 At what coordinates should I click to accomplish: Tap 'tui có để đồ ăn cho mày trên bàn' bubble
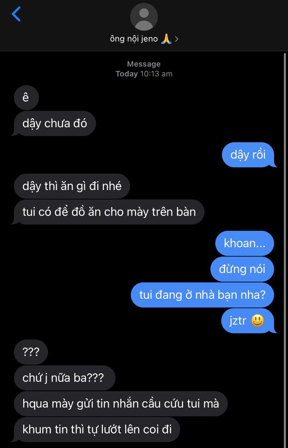(x=108, y=212)
